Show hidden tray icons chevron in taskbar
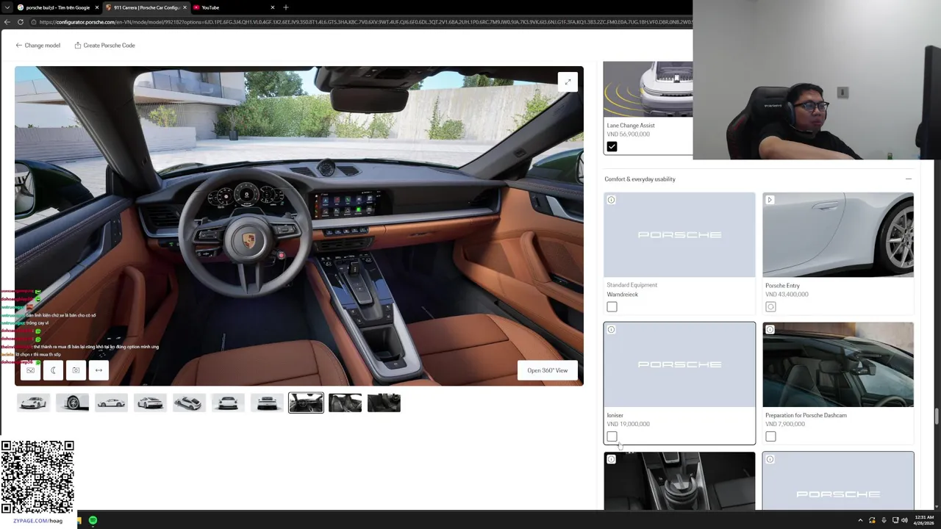This screenshot has width=941, height=529. 860,520
